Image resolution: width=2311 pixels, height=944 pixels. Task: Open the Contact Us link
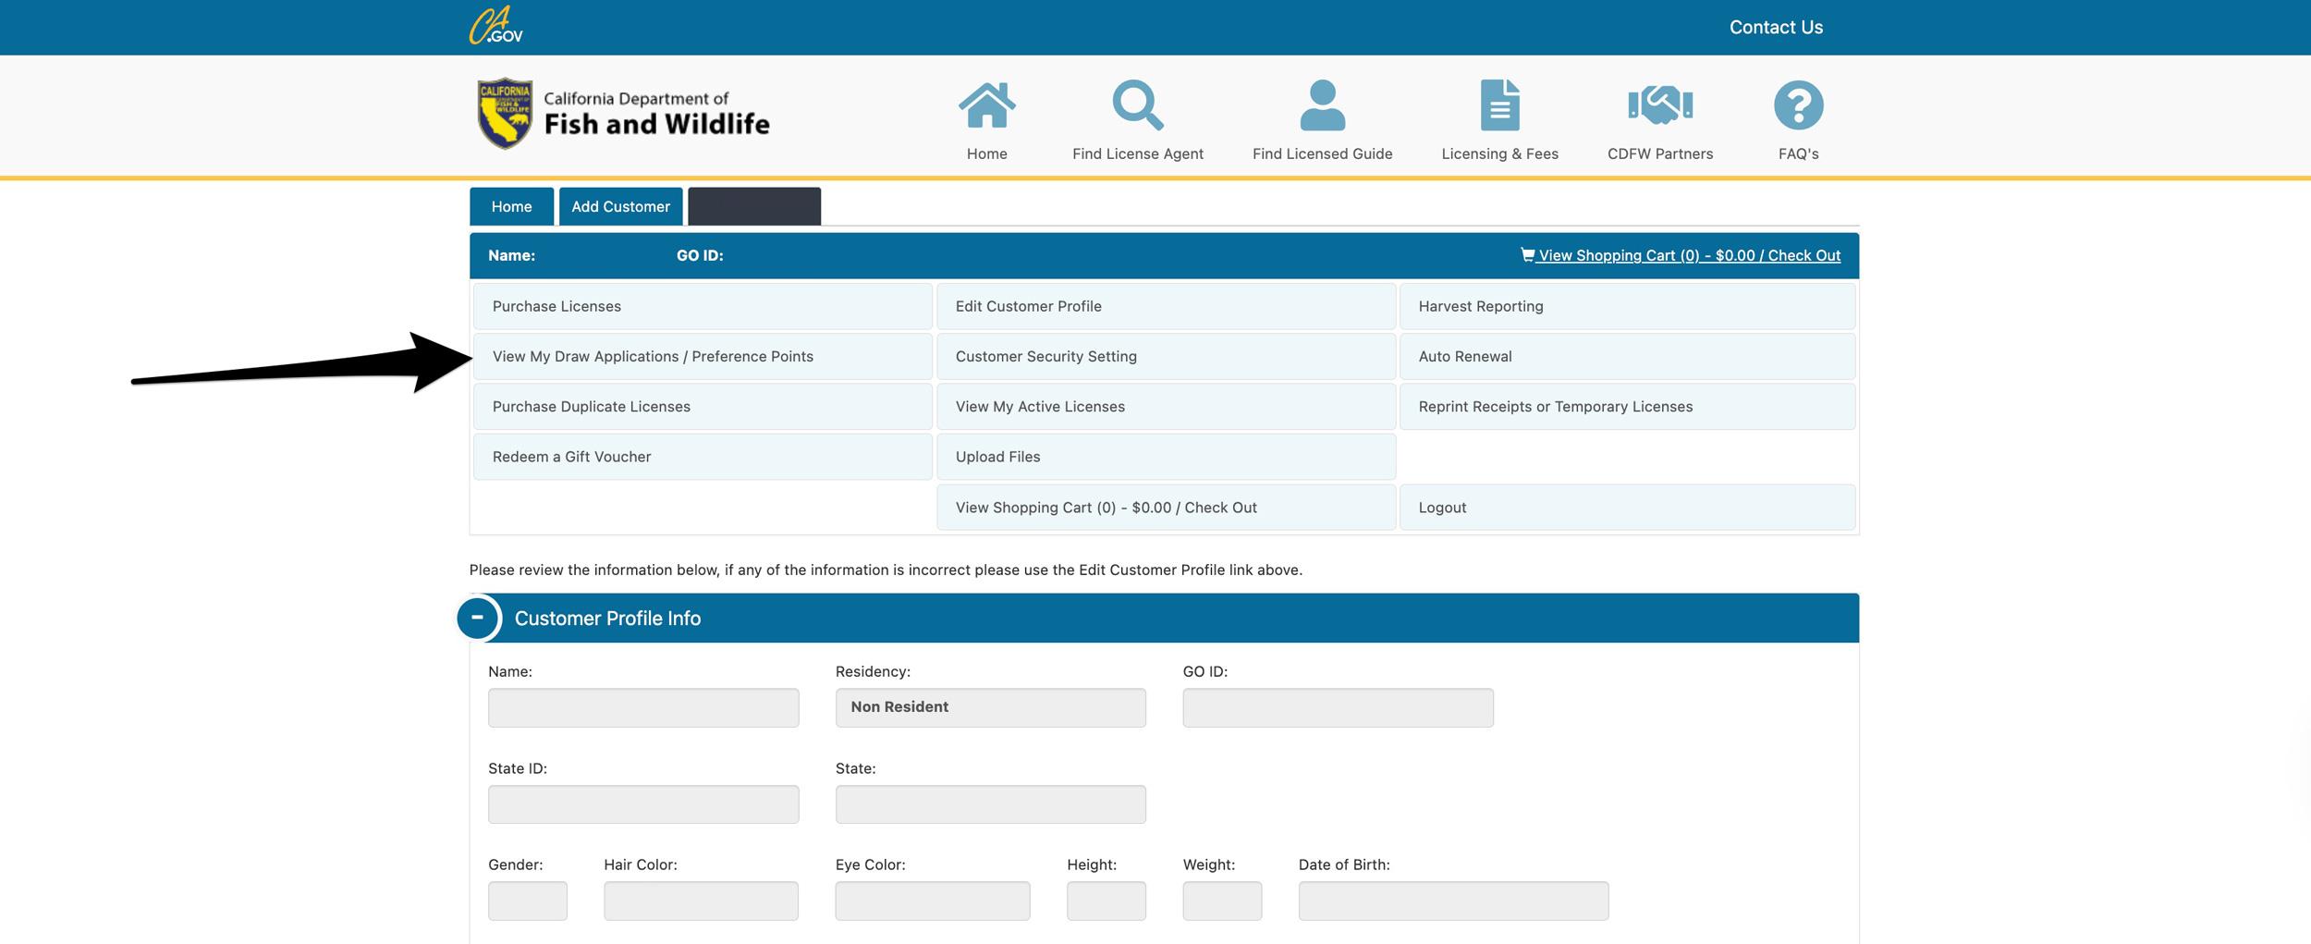(1775, 28)
